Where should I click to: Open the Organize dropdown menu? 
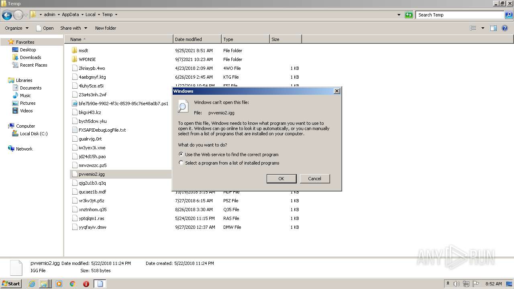[17, 28]
